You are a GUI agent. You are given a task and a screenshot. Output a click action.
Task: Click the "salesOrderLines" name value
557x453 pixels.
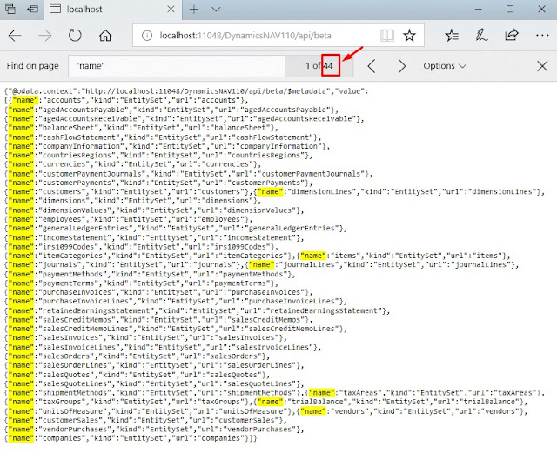click(x=79, y=365)
